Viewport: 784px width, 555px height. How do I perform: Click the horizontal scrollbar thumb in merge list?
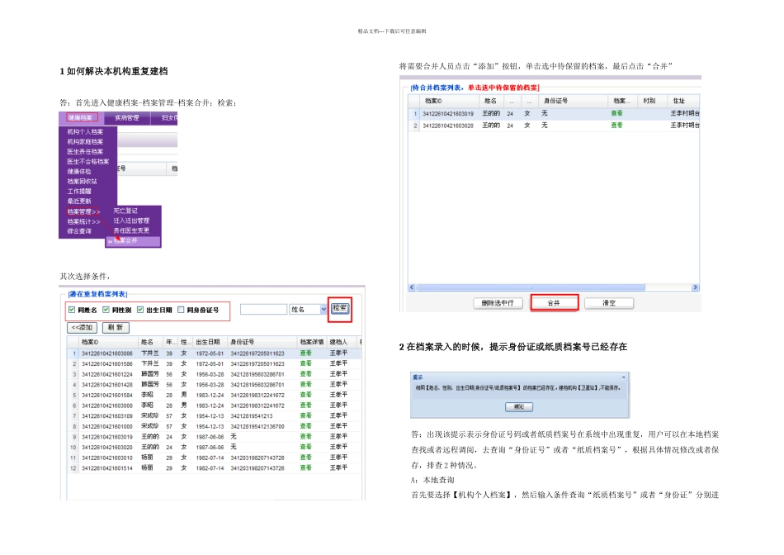tap(531, 287)
